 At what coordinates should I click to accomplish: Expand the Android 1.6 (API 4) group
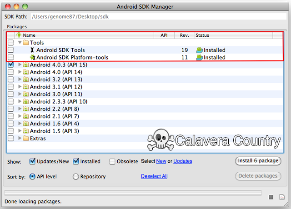[20, 123]
